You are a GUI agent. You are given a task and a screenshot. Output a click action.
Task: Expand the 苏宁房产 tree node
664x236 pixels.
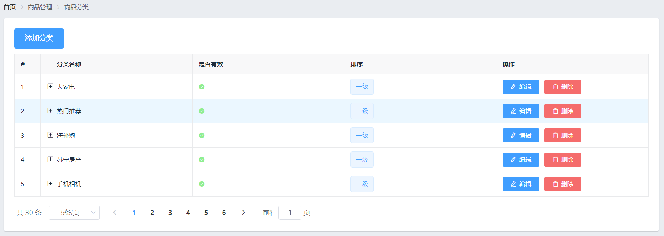(50, 159)
